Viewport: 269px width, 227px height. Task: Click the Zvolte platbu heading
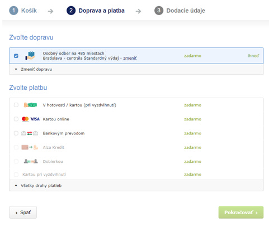pos(28,88)
